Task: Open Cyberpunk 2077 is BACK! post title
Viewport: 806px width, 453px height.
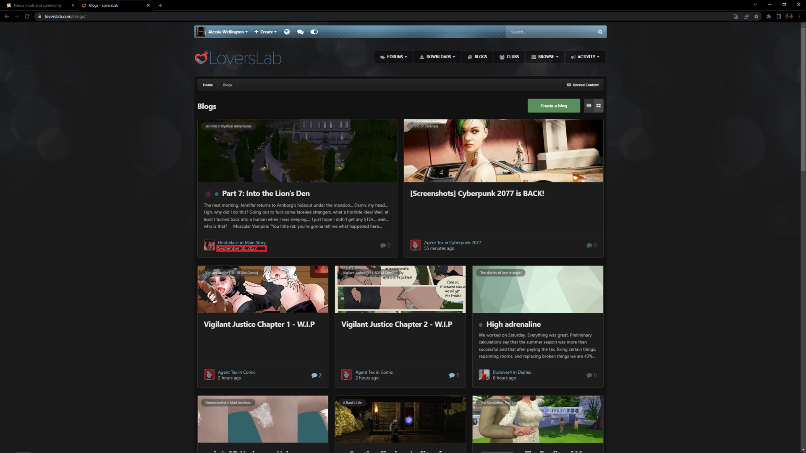Action: [x=477, y=193]
